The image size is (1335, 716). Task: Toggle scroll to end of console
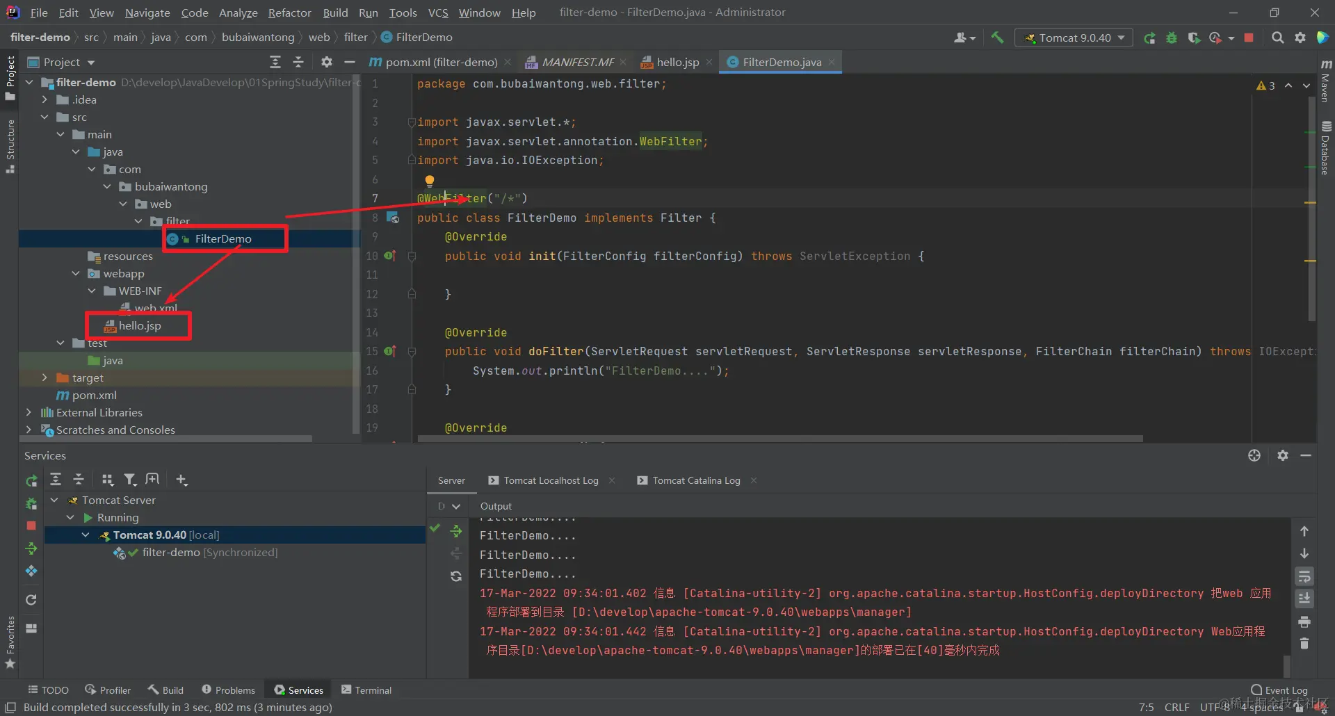(x=1304, y=599)
